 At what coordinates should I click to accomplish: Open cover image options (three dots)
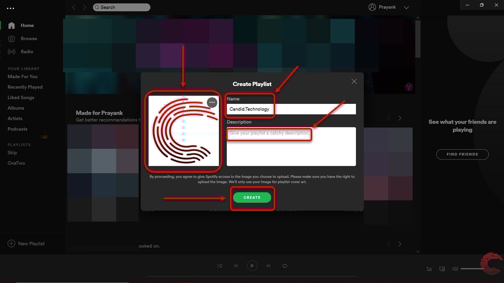(212, 103)
